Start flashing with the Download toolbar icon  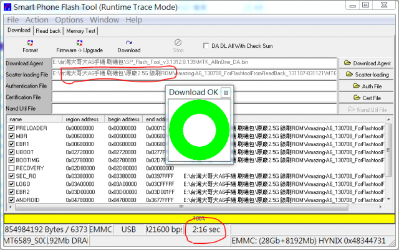tap(129, 43)
